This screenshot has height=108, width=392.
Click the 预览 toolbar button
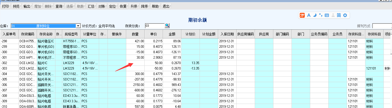(16, 6)
